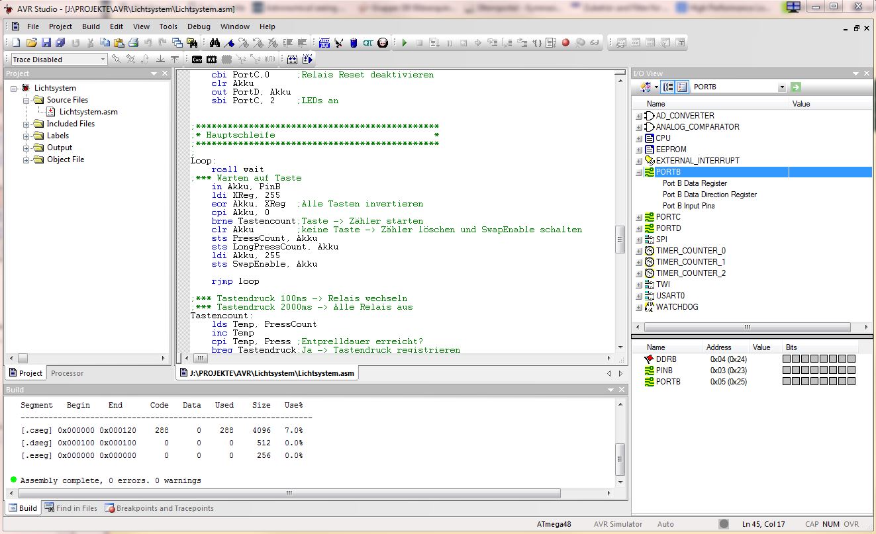Save the current file with the floppy icon
The height and width of the screenshot is (534, 876).
(x=46, y=42)
